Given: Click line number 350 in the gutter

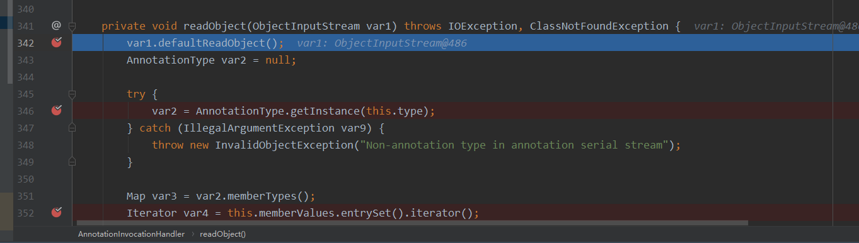Looking at the screenshot, I should (26, 179).
